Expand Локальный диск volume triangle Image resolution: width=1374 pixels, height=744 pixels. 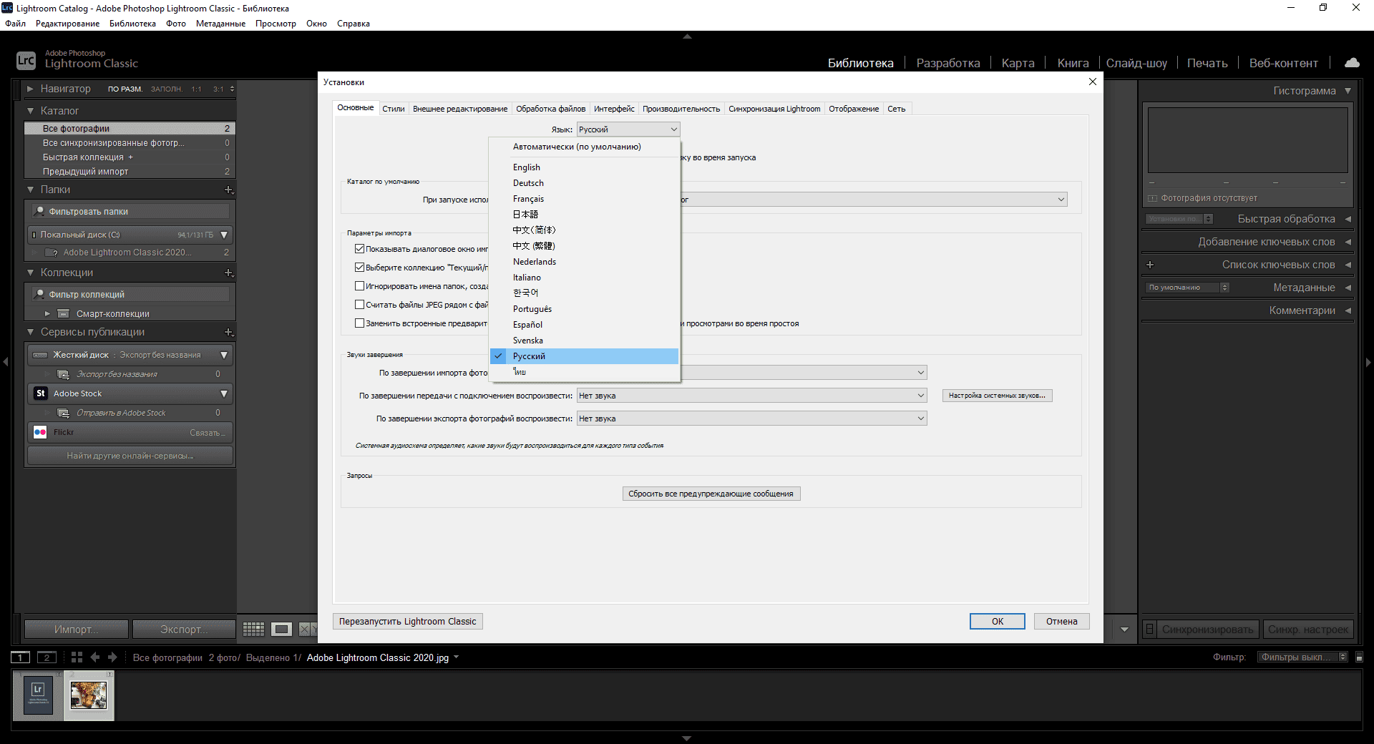(x=224, y=235)
